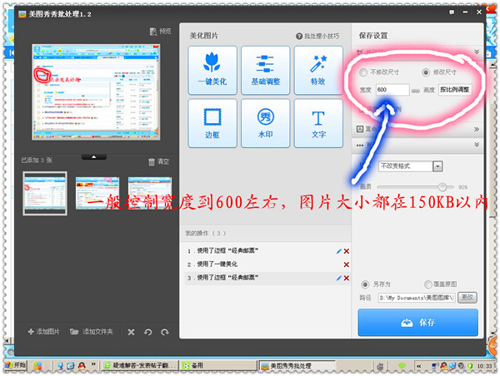
Task: Click the 已添加 3 张 label
Action: coord(37,161)
